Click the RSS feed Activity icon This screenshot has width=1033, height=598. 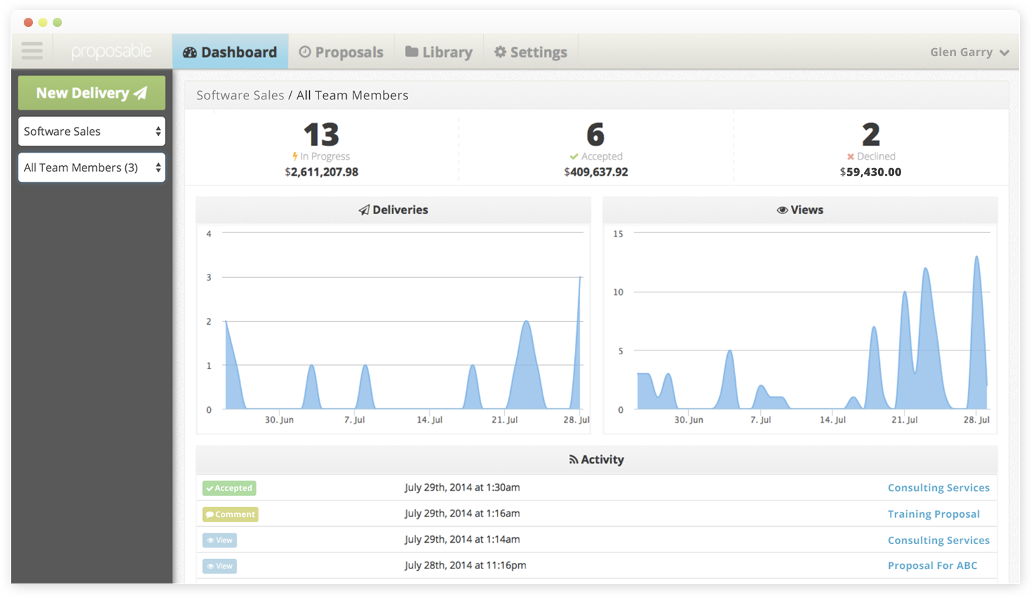[574, 460]
